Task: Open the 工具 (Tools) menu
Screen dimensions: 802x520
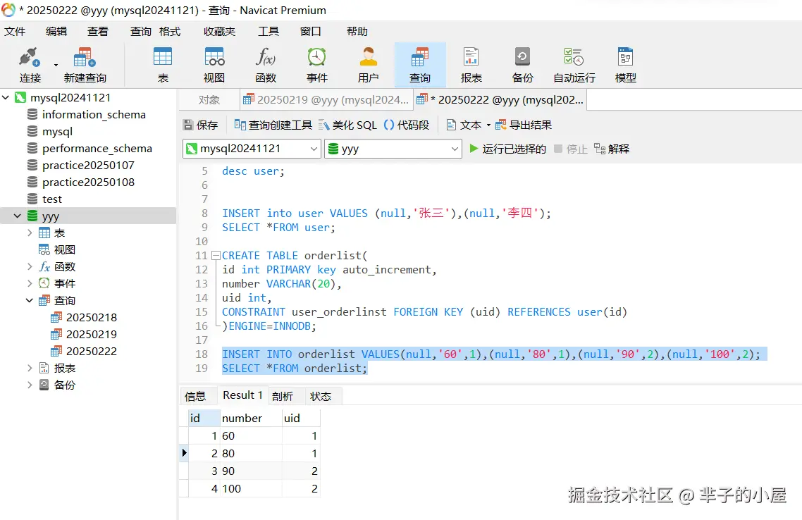Action: (269, 31)
